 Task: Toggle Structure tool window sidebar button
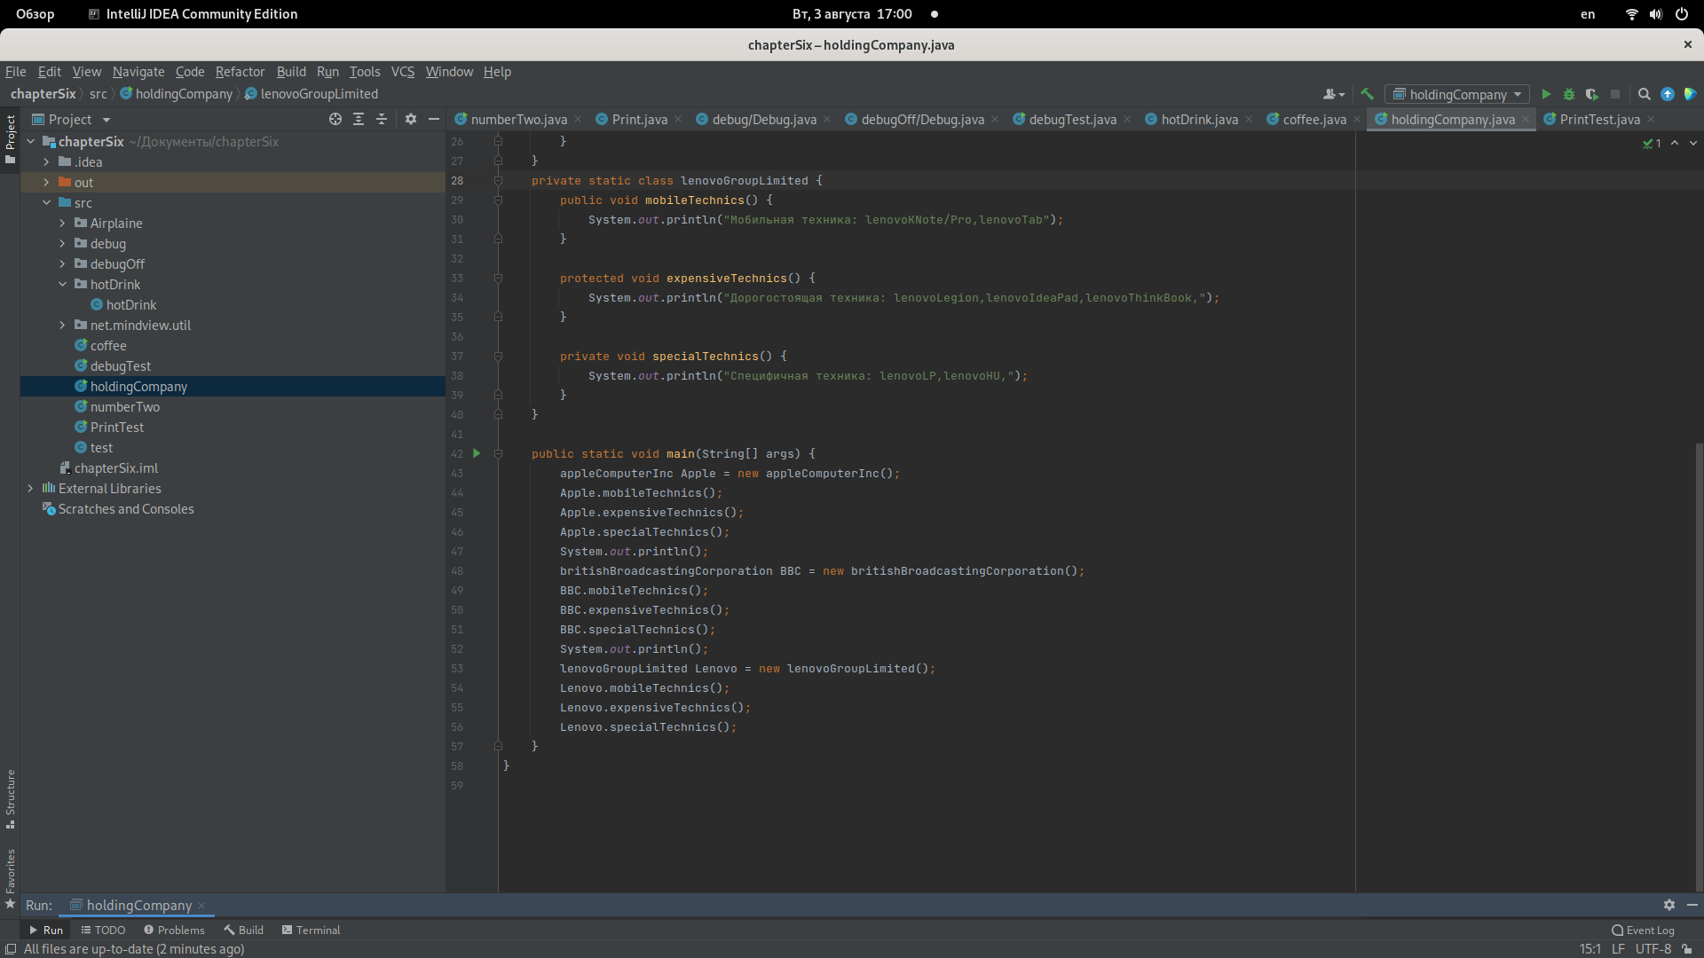click(11, 798)
